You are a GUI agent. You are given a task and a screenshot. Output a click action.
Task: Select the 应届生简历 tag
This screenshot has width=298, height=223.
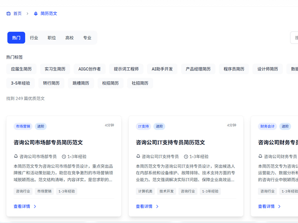point(21,69)
